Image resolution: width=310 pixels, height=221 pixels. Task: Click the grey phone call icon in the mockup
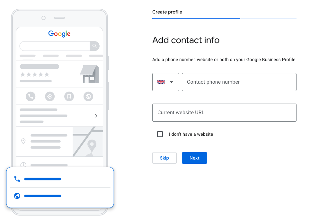pos(31,97)
